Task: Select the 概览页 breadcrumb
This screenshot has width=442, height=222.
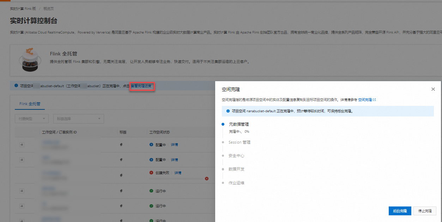Action: pos(48,8)
